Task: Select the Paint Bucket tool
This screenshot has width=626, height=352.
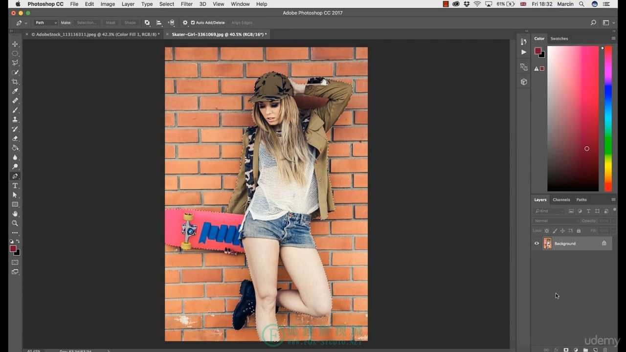Action: point(15,148)
